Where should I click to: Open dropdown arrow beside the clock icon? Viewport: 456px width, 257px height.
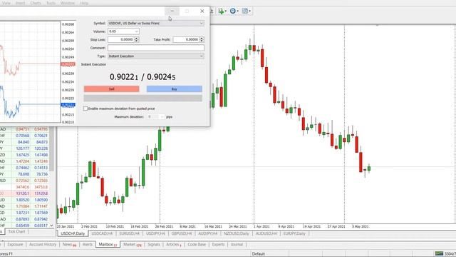tap(237, 11)
